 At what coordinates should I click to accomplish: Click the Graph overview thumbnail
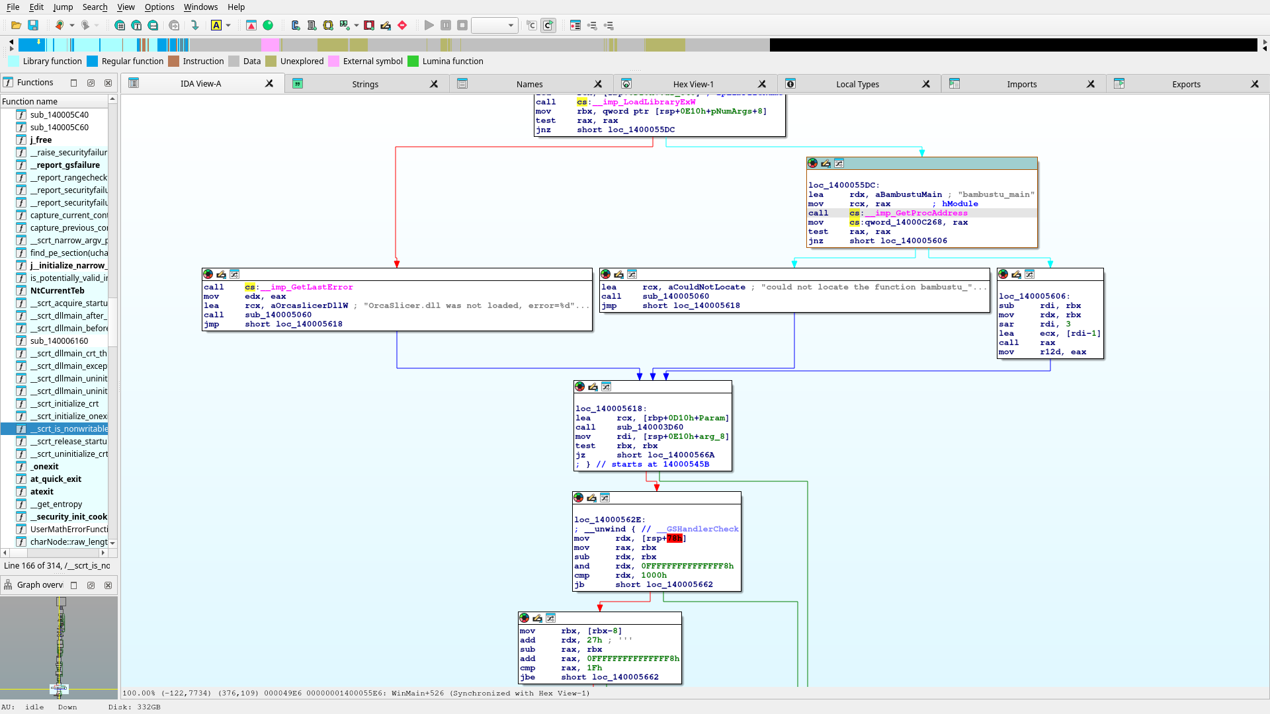[x=60, y=645]
